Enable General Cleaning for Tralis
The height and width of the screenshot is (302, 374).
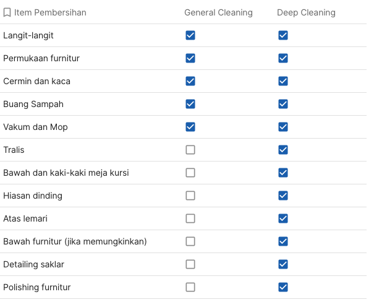190,150
